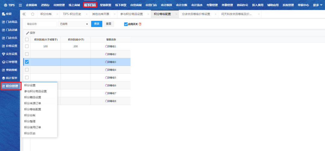Close the 积分台帐 tab

click(56, 14)
